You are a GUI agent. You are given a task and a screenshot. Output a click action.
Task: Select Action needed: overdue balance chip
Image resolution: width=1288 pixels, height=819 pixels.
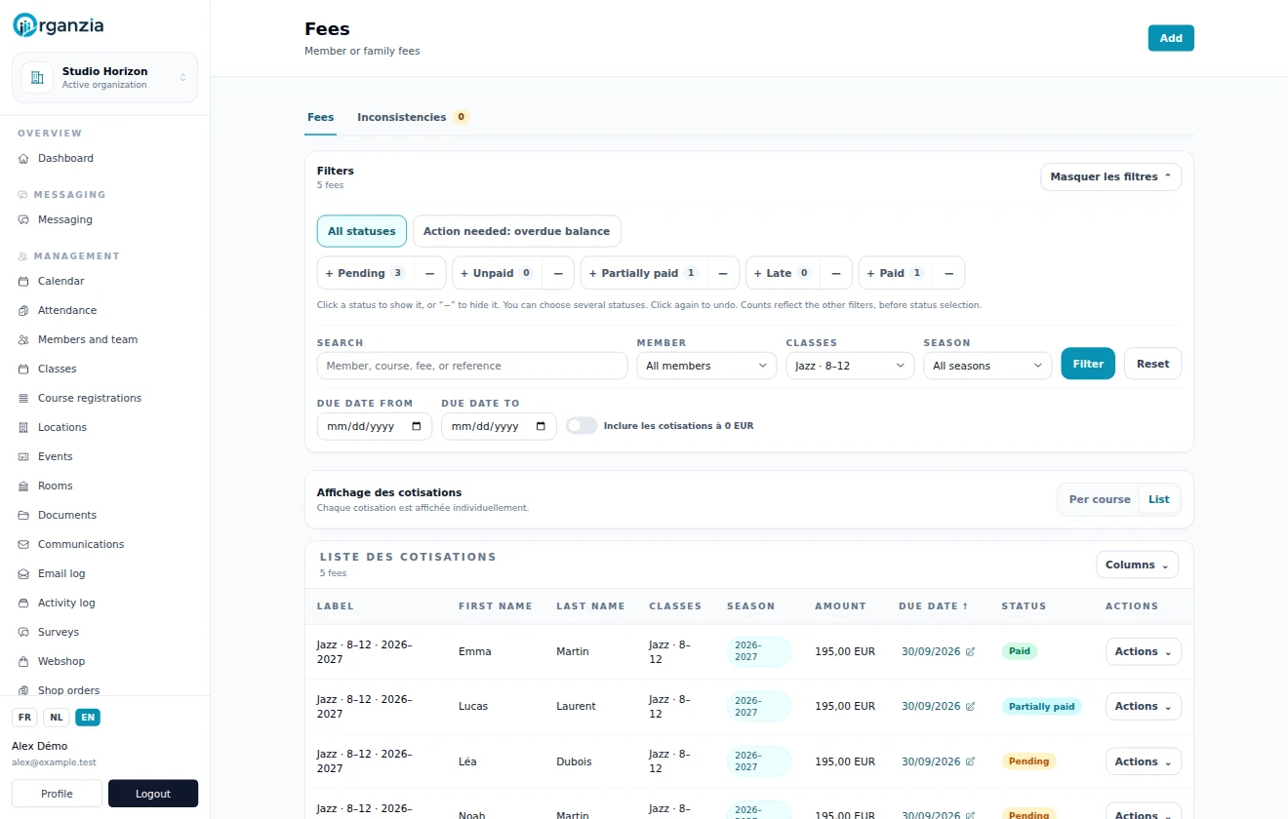pyautogui.click(x=516, y=231)
